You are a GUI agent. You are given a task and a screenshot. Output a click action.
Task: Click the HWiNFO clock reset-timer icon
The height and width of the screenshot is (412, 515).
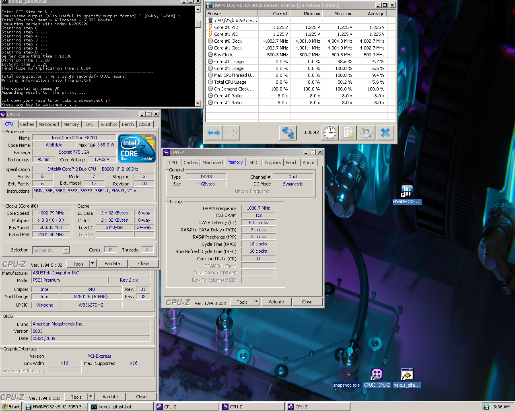[x=330, y=132]
